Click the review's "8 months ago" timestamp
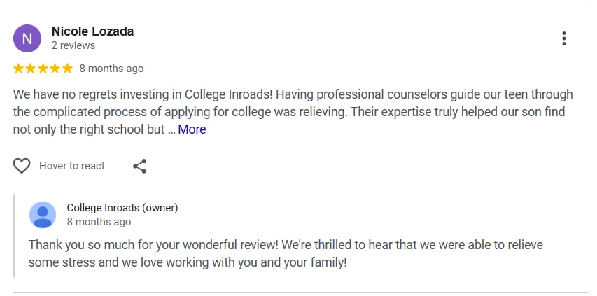Screen dimensions: 597x296 coord(111,69)
